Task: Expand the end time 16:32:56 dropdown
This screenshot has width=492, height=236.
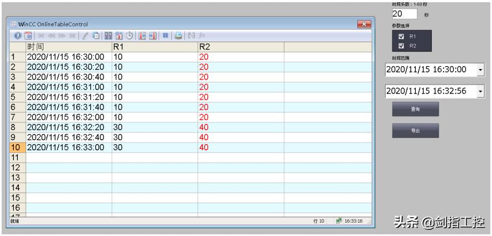Action: pos(480,92)
